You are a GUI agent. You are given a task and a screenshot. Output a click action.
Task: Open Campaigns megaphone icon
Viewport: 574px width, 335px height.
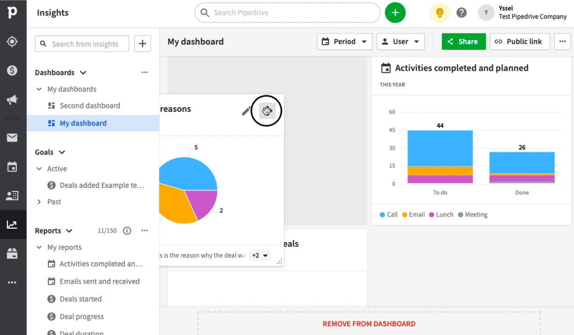coord(13,99)
